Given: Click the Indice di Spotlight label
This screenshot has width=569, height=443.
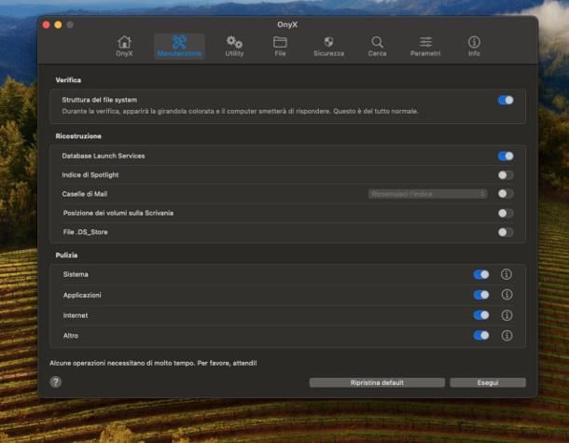Looking at the screenshot, I should [x=90, y=175].
